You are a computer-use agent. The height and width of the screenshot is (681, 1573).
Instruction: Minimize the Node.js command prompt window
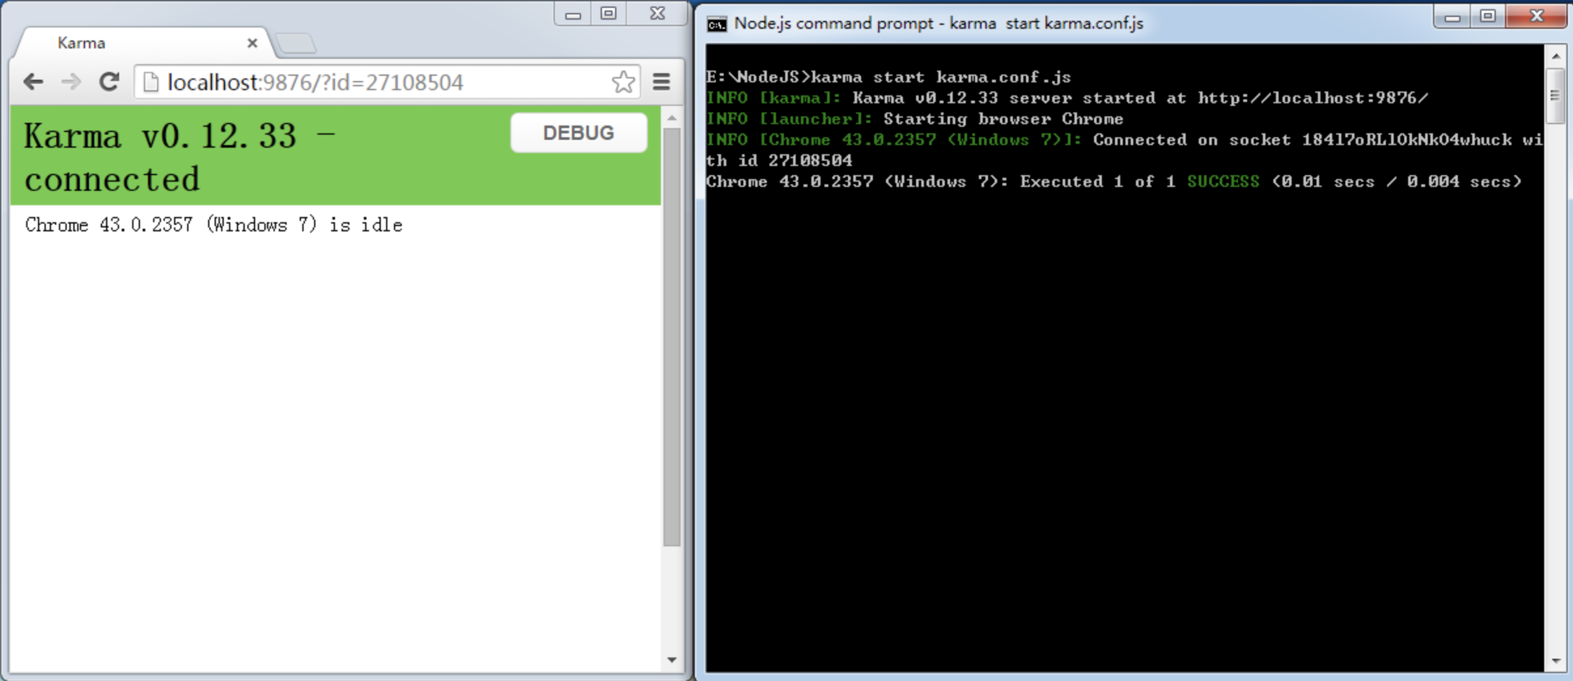pos(1452,16)
